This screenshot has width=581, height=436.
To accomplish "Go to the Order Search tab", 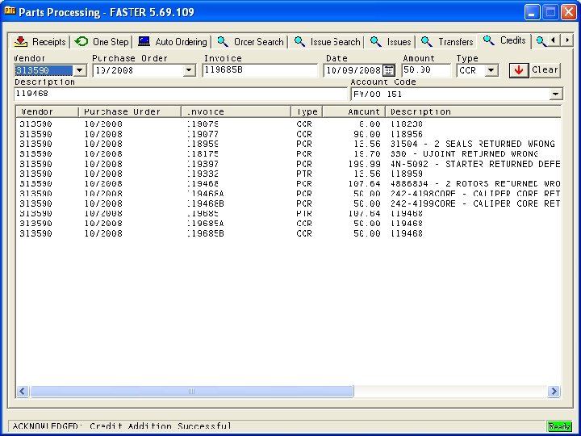I will [x=250, y=41].
